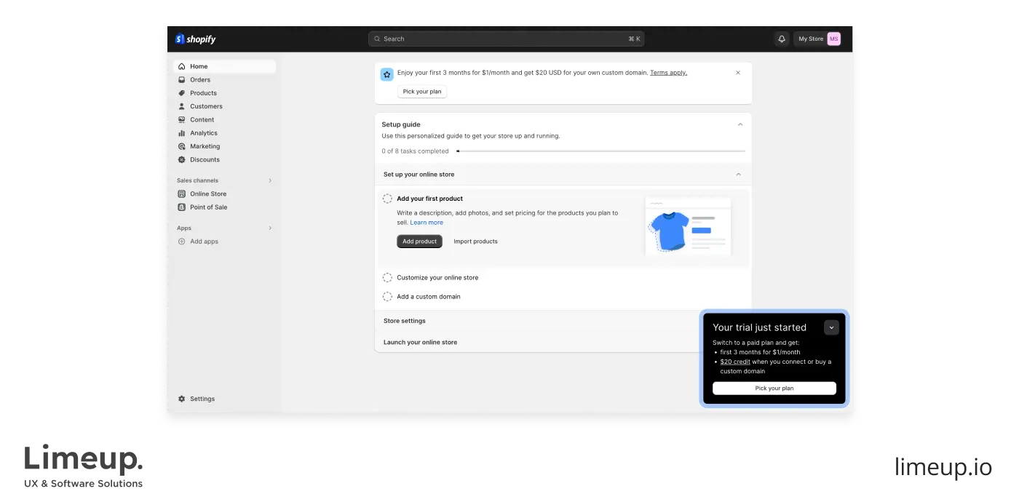Click the 'Add product' button
The image size is (1019, 502).
[x=419, y=241]
